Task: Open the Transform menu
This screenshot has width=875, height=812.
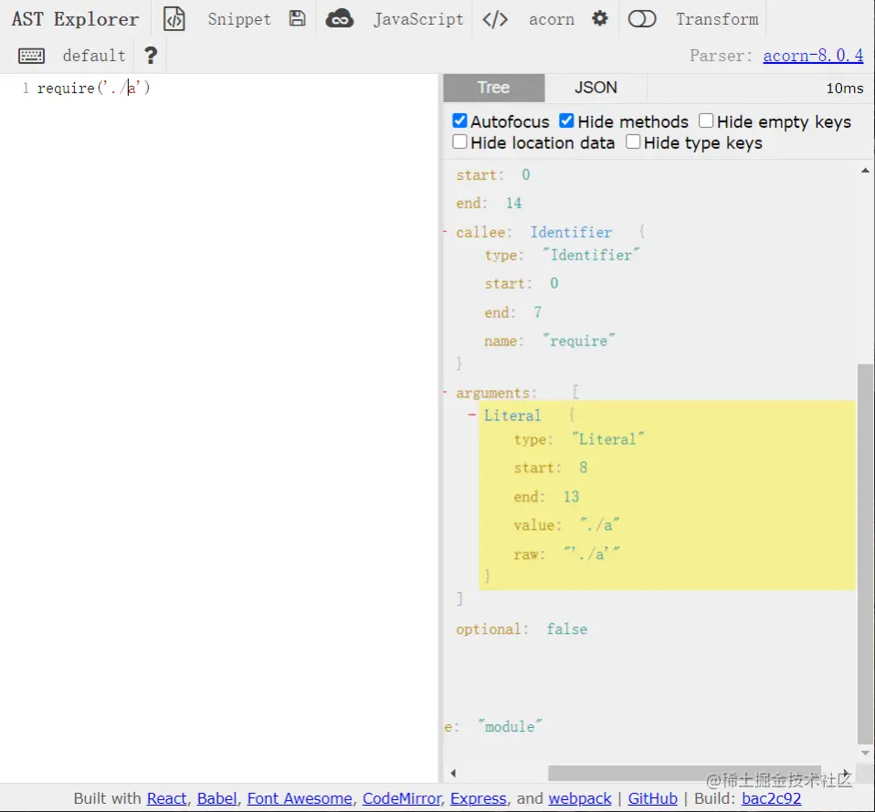Action: pos(717,19)
